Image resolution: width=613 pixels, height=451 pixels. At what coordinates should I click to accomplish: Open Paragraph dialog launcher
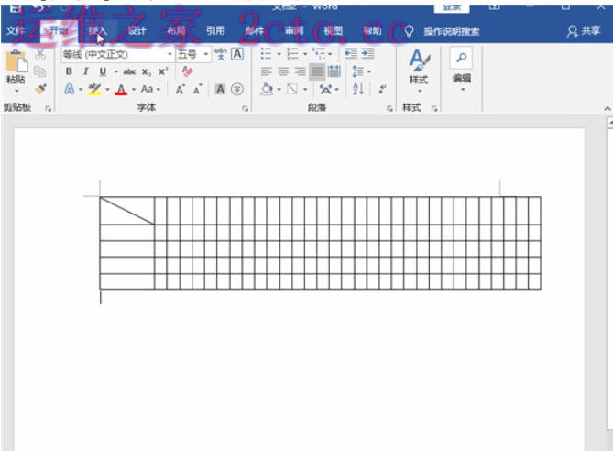(x=389, y=109)
